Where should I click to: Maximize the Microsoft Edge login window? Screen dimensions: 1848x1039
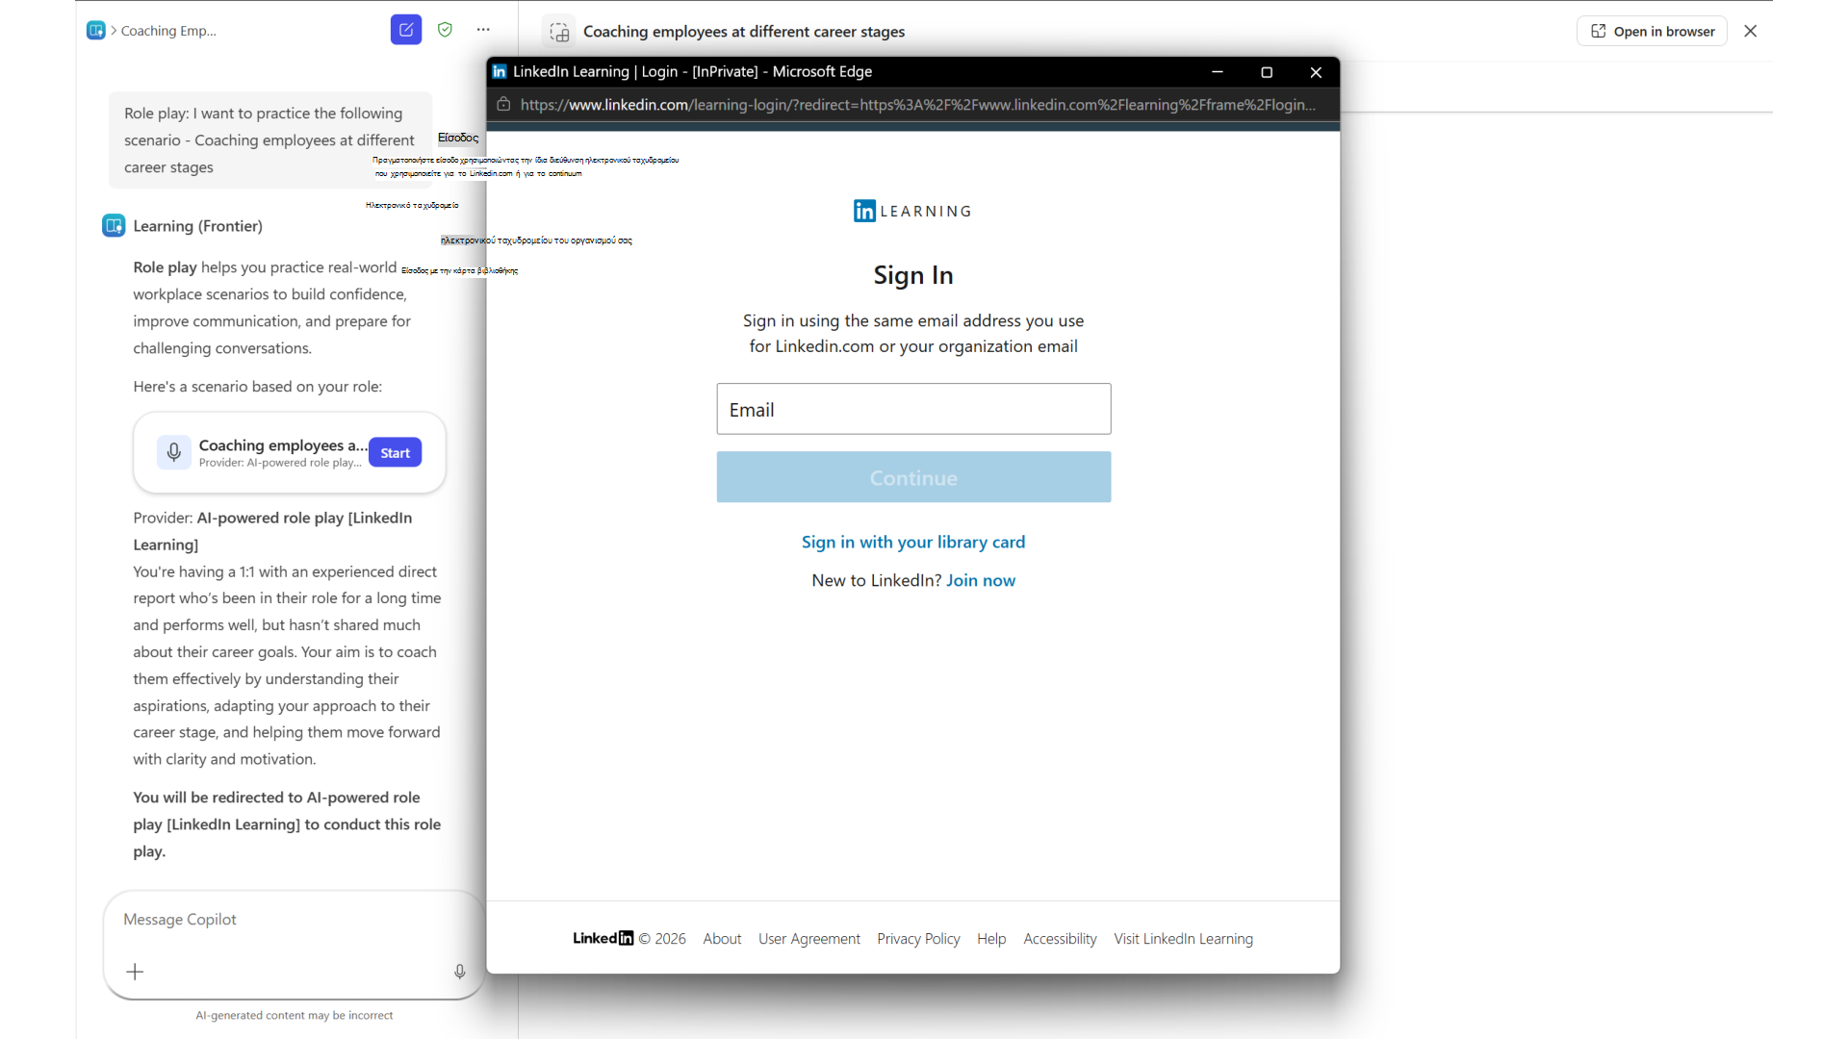pyautogui.click(x=1267, y=72)
